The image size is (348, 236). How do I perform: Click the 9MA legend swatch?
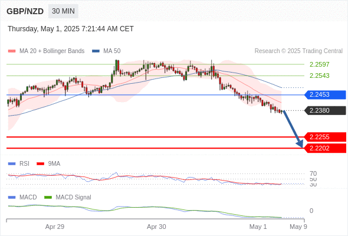tap(40, 164)
